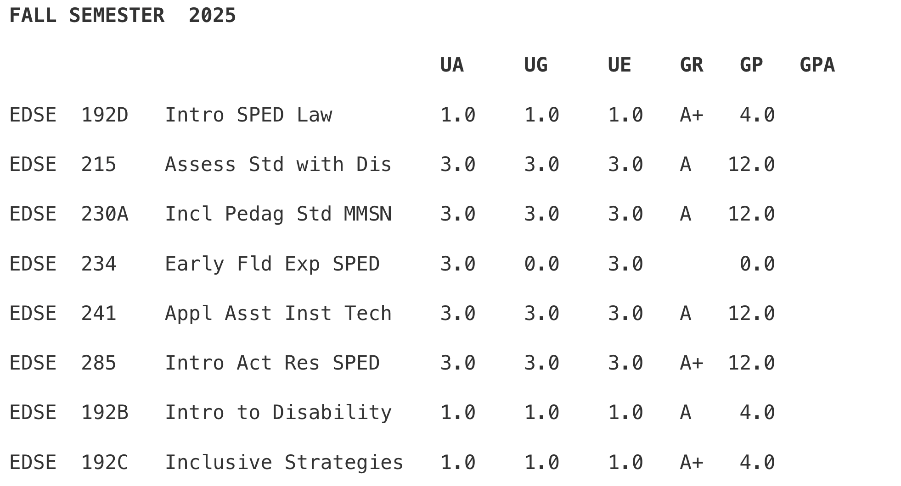Click the GPA column header
The image size is (901, 486).
[817, 65]
